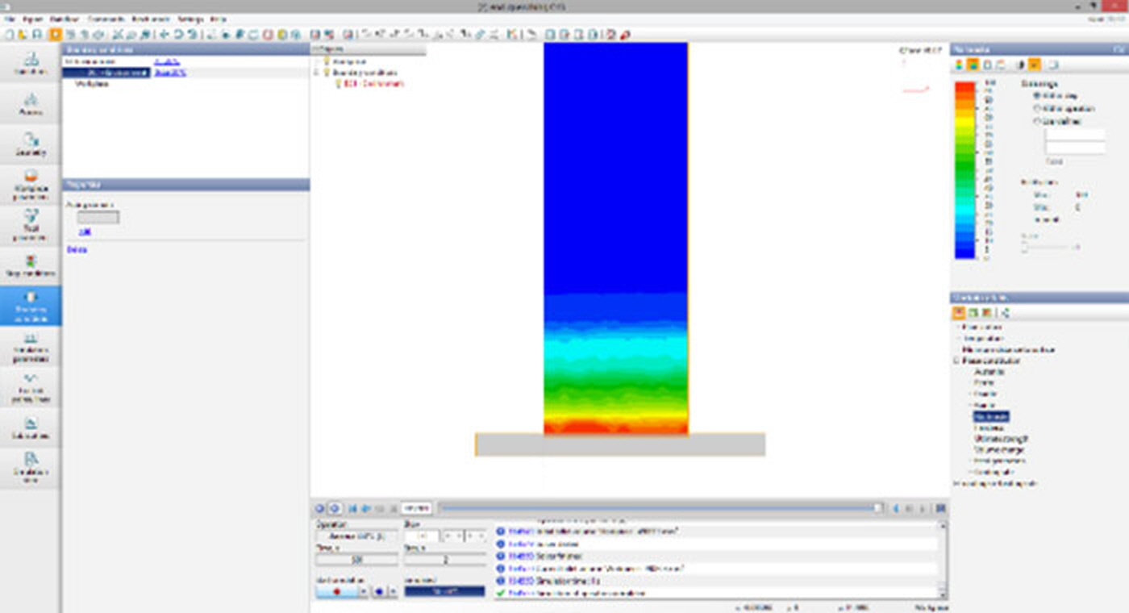The width and height of the screenshot is (1129, 613).
Task: Click the first round playback button
Action: click(320, 508)
